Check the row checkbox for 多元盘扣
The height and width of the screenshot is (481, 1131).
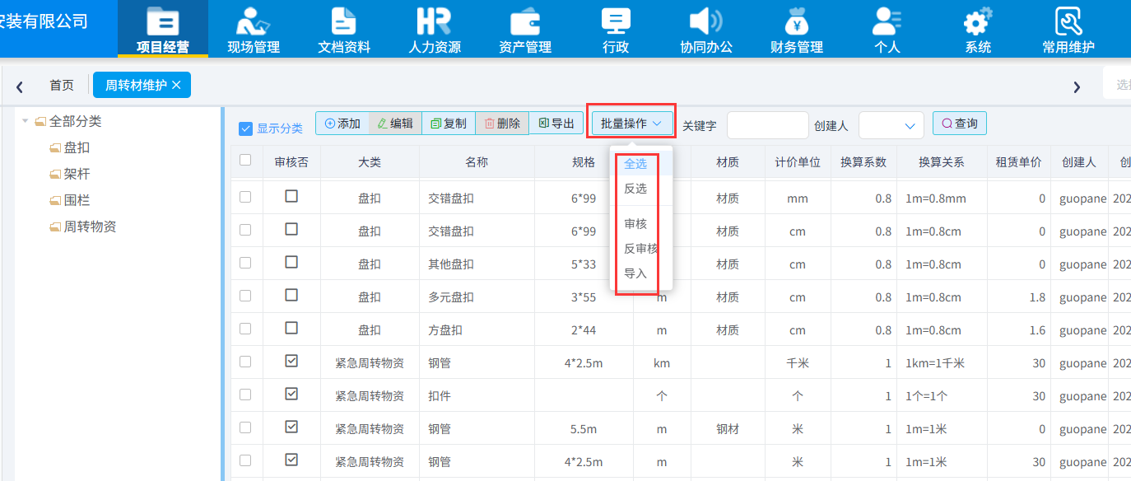245,296
